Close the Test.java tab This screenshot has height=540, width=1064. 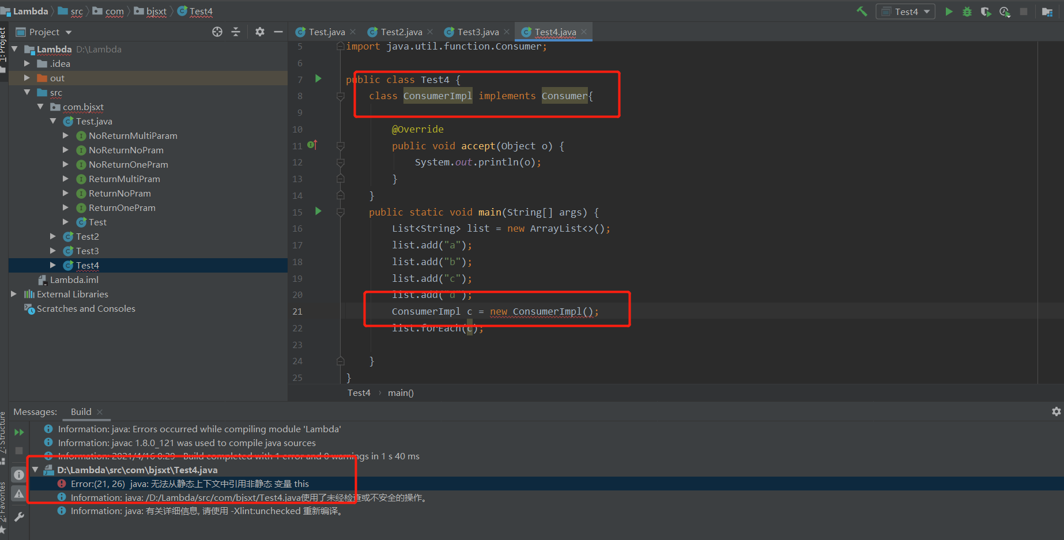click(x=353, y=32)
